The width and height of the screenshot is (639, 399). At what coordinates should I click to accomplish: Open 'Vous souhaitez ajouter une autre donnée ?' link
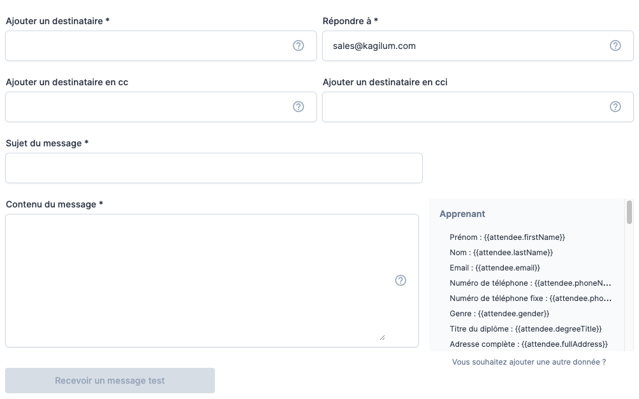point(529,362)
